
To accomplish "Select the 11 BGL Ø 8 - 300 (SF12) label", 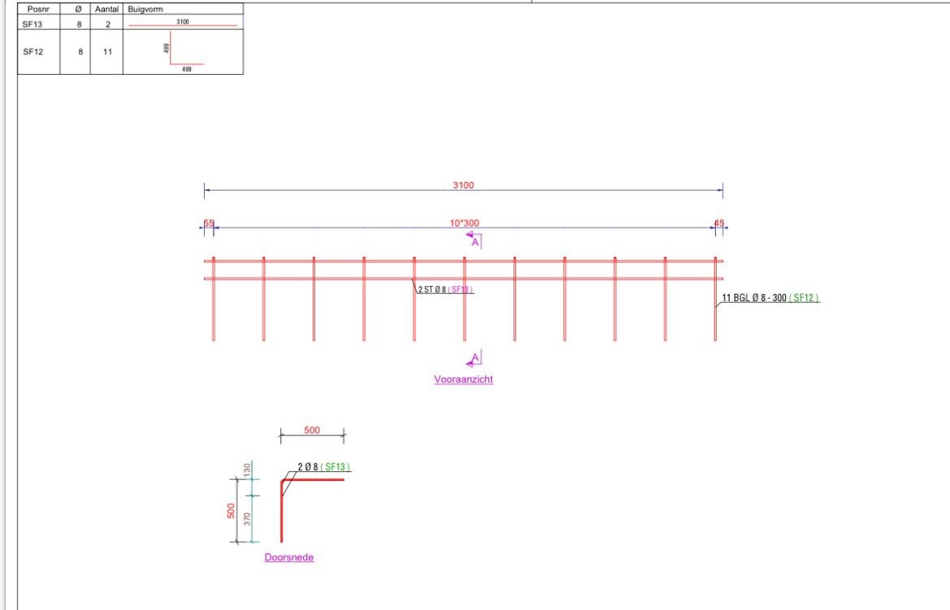I will tap(770, 298).
